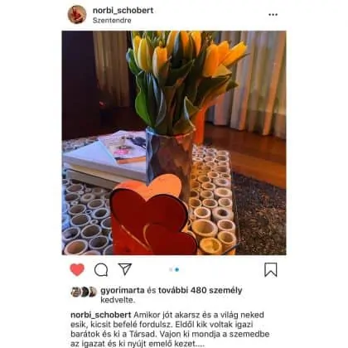This screenshot has height=348, width=348.
Task: Share post using the paper plane icon
Action: coord(125,269)
